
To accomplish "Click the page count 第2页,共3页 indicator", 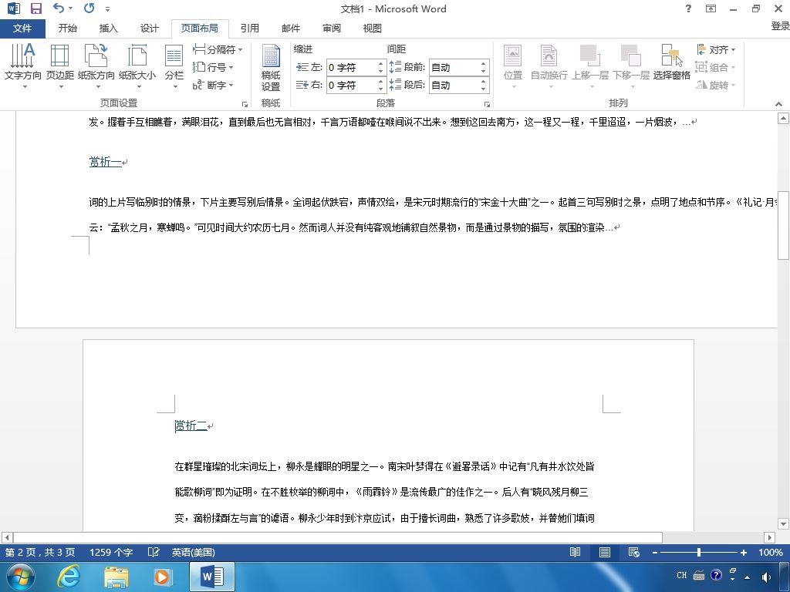I will point(40,552).
